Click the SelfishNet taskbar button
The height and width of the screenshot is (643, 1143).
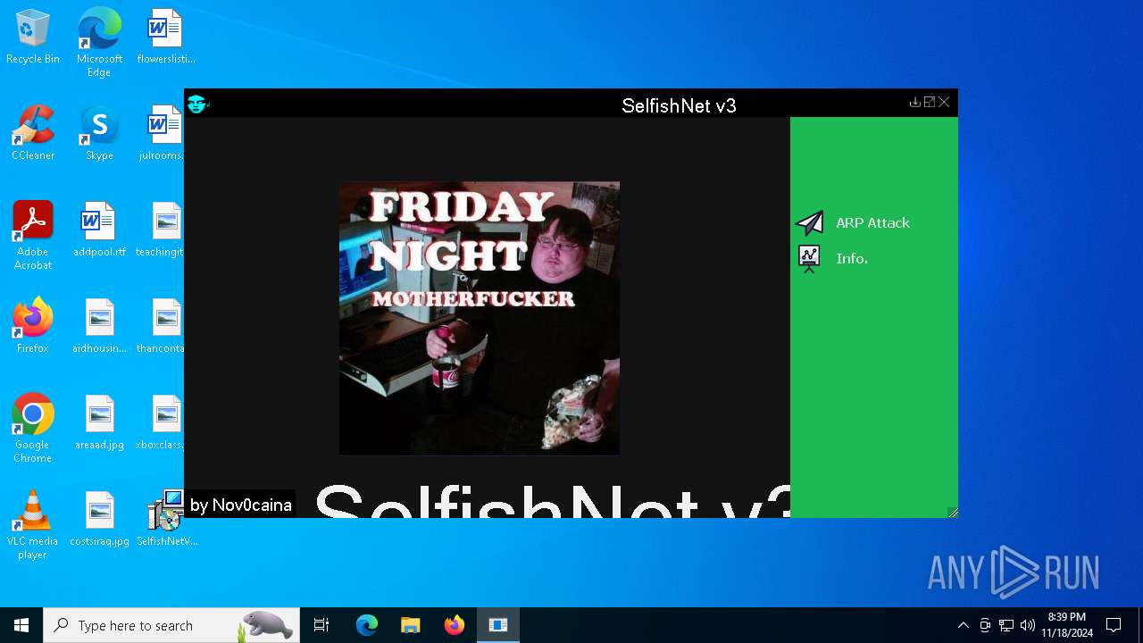pos(498,625)
